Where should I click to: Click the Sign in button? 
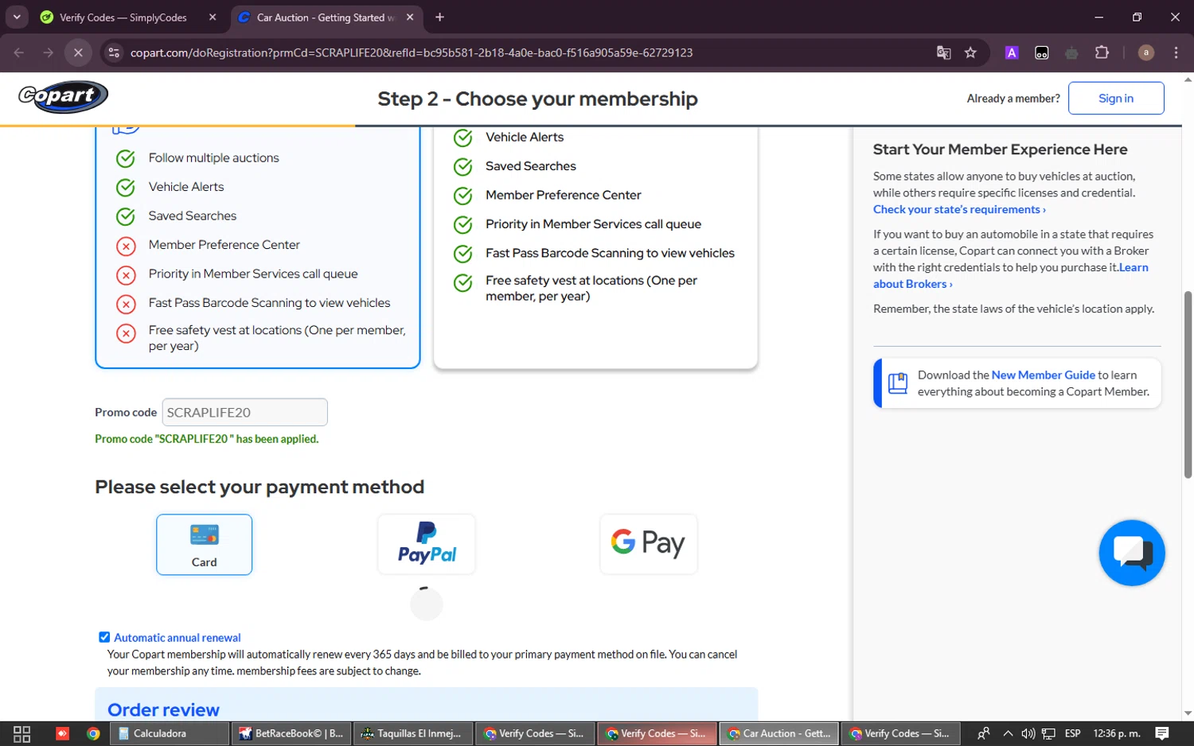click(x=1115, y=98)
